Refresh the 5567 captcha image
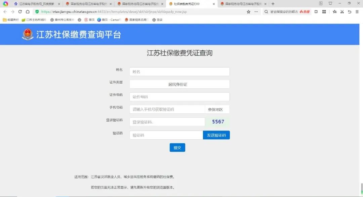363x197 pixels. point(218,122)
